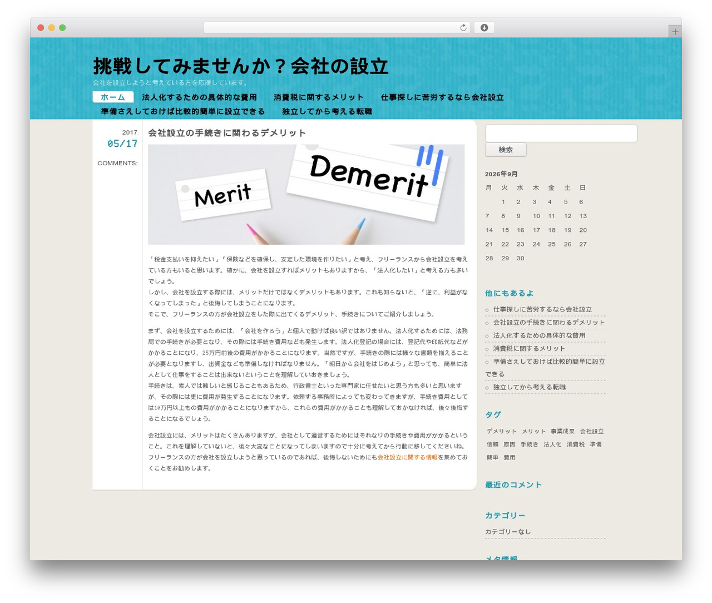Viewport: 712px width, 603px height.
Task: Click the 検索 search button
Action: coord(506,150)
